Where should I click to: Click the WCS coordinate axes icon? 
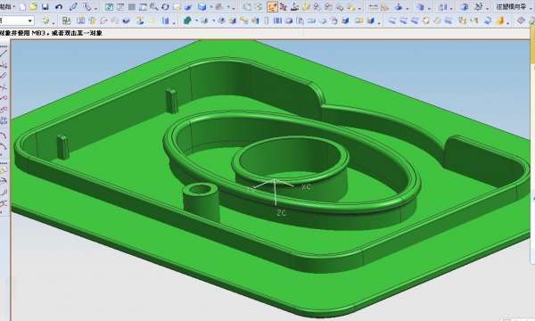tap(295, 7)
